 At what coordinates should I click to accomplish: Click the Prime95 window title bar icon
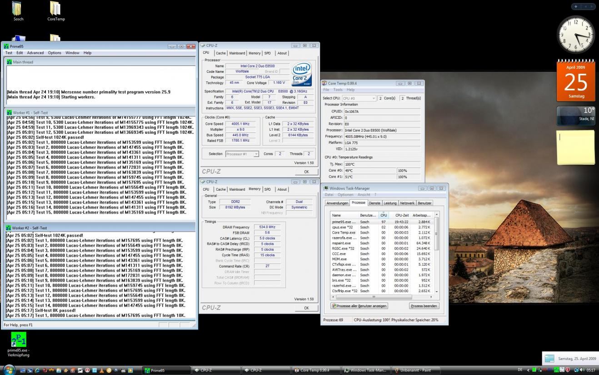tap(6, 46)
